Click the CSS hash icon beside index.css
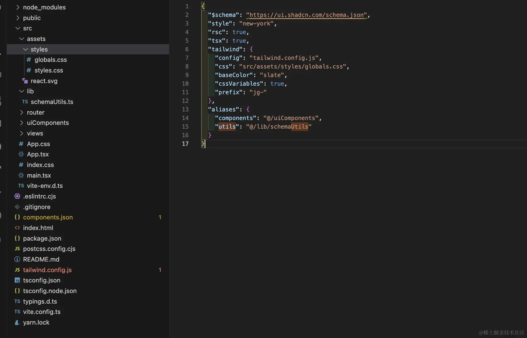 pyautogui.click(x=21, y=165)
